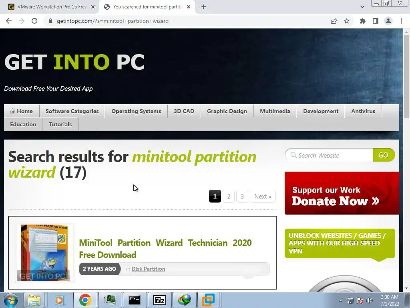This screenshot has width=410, height=308.
Task: Open the Chrome three-dot menu
Action: pyautogui.click(x=401, y=21)
